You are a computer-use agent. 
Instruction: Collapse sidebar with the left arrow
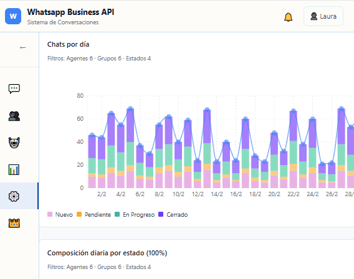coord(22,47)
